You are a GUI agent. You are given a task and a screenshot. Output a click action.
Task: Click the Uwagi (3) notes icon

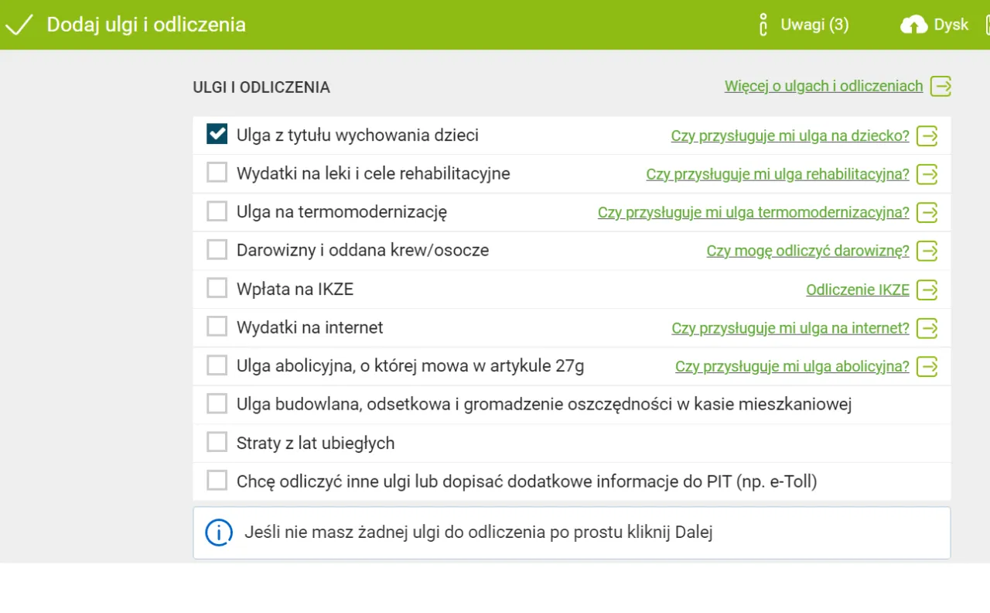coord(762,24)
